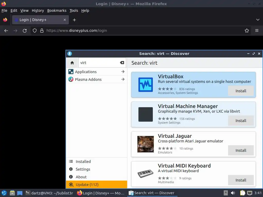This screenshot has height=197, width=263.
Task: Open a new Firefox tab
Action: [74, 20]
